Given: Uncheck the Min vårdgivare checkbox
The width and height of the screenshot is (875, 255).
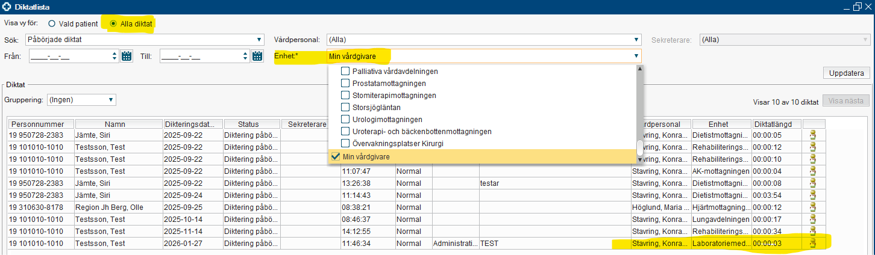Looking at the screenshot, I should click(336, 157).
